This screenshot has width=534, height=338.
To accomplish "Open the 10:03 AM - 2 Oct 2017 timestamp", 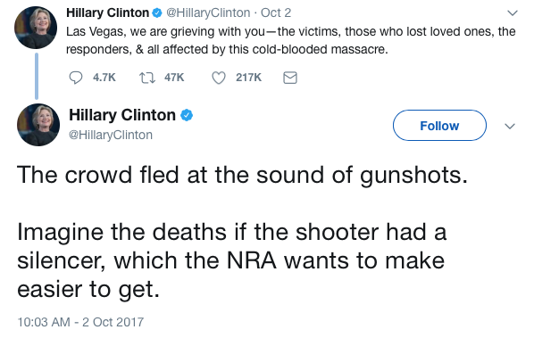I will click(x=80, y=322).
